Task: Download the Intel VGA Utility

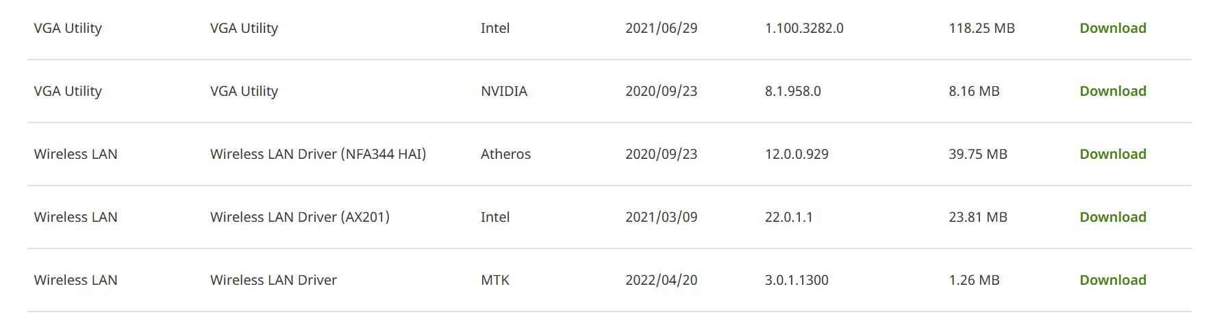Action: [1112, 28]
